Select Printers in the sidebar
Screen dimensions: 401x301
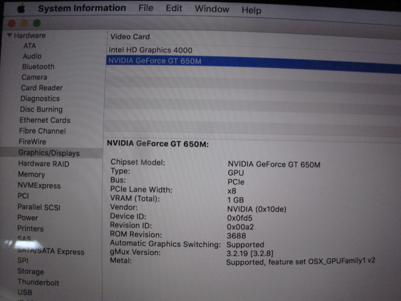tap(30, 228)
